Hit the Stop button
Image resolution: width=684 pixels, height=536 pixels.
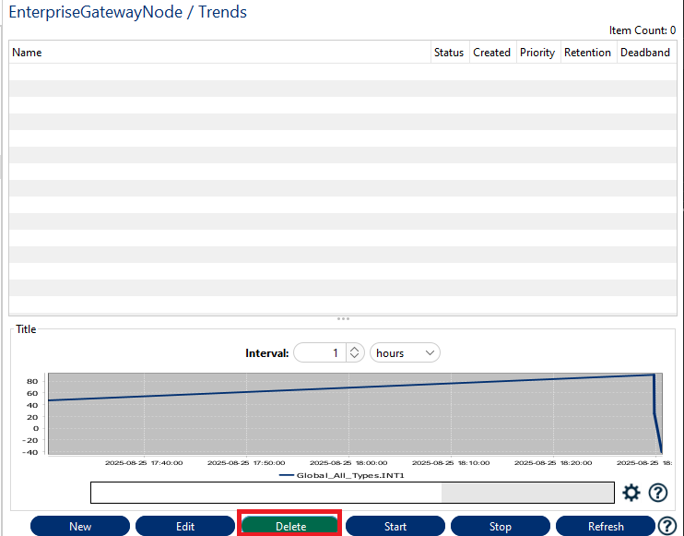(501, 526)
